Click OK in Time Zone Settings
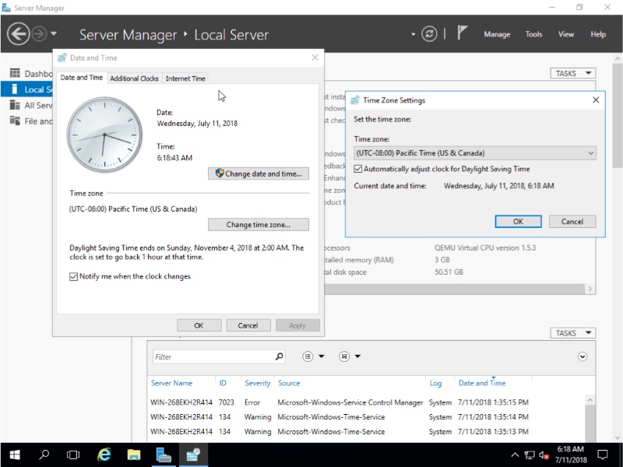The image size is (623, 467). (x=518, y=221)
